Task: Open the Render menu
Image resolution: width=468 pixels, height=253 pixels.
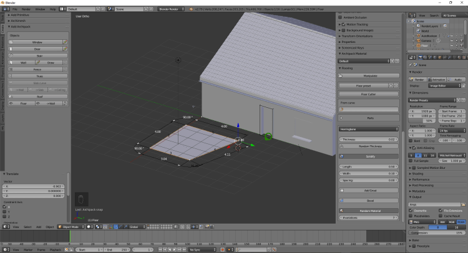Action: [26, 9]
